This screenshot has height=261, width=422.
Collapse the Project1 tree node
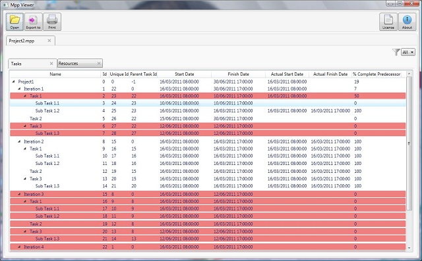click(x=13, y=82)
